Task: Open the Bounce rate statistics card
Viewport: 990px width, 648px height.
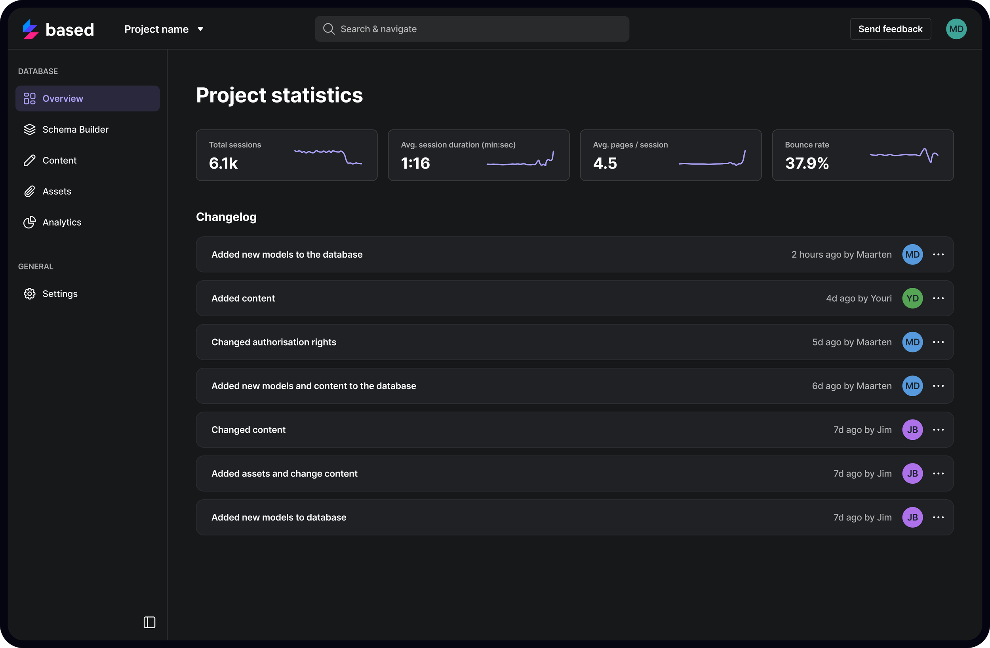Action: (862, 155)
